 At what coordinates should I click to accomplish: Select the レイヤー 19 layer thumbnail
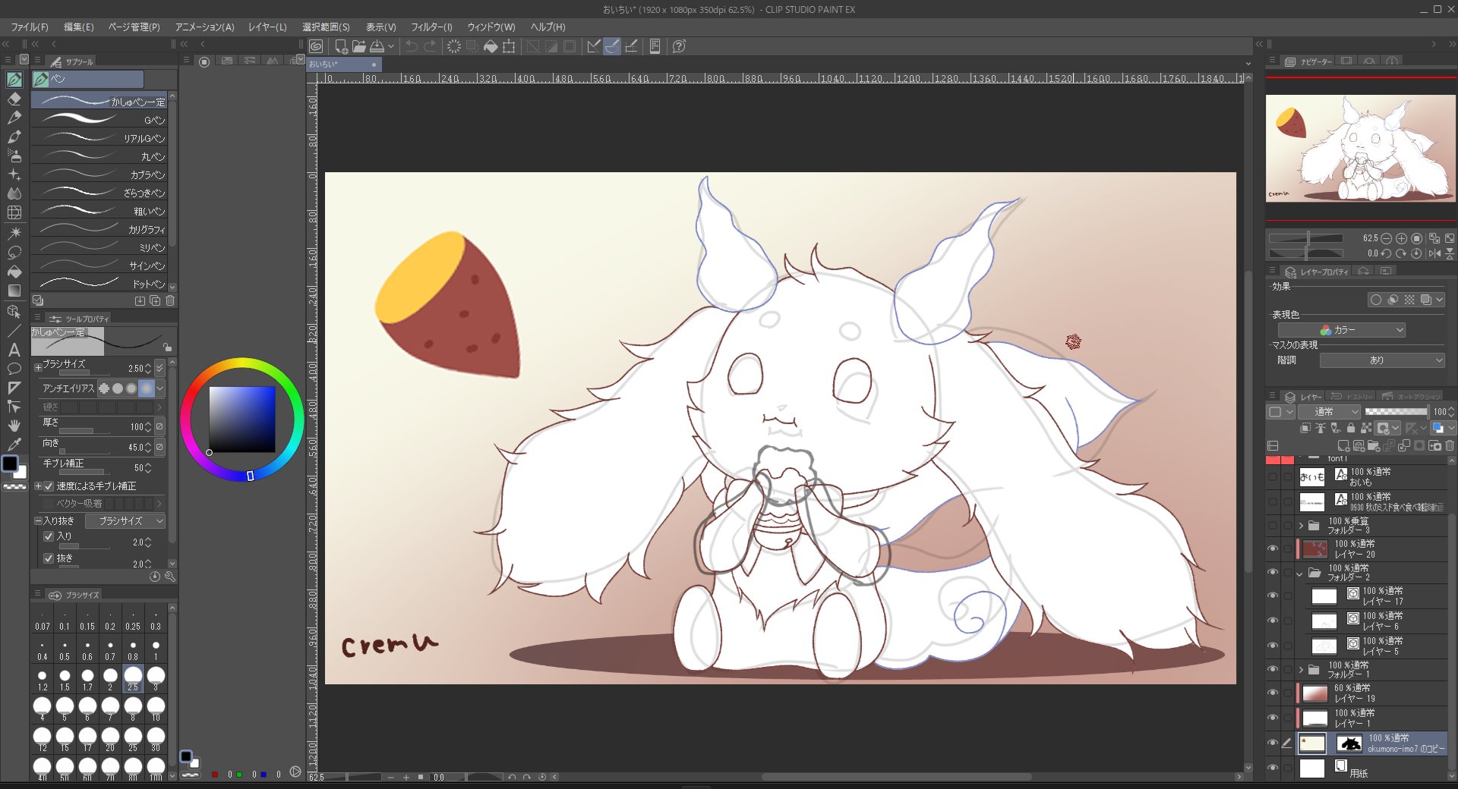tap(1314, 693)
